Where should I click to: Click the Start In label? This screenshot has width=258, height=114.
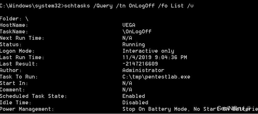coord(14,83)
